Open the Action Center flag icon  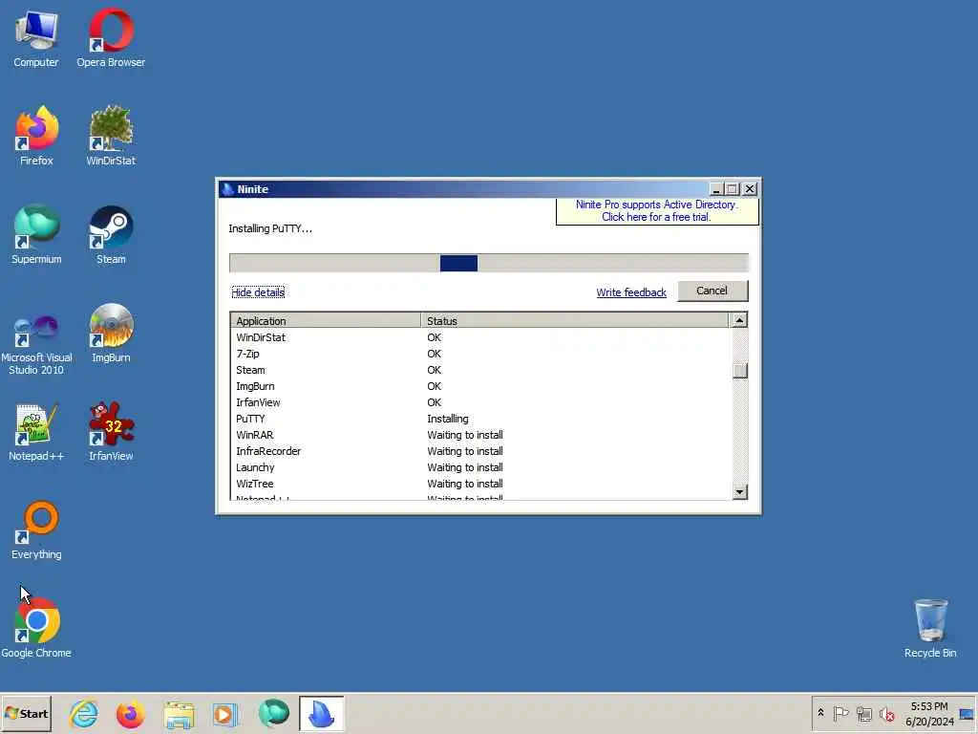coord(840,713)
